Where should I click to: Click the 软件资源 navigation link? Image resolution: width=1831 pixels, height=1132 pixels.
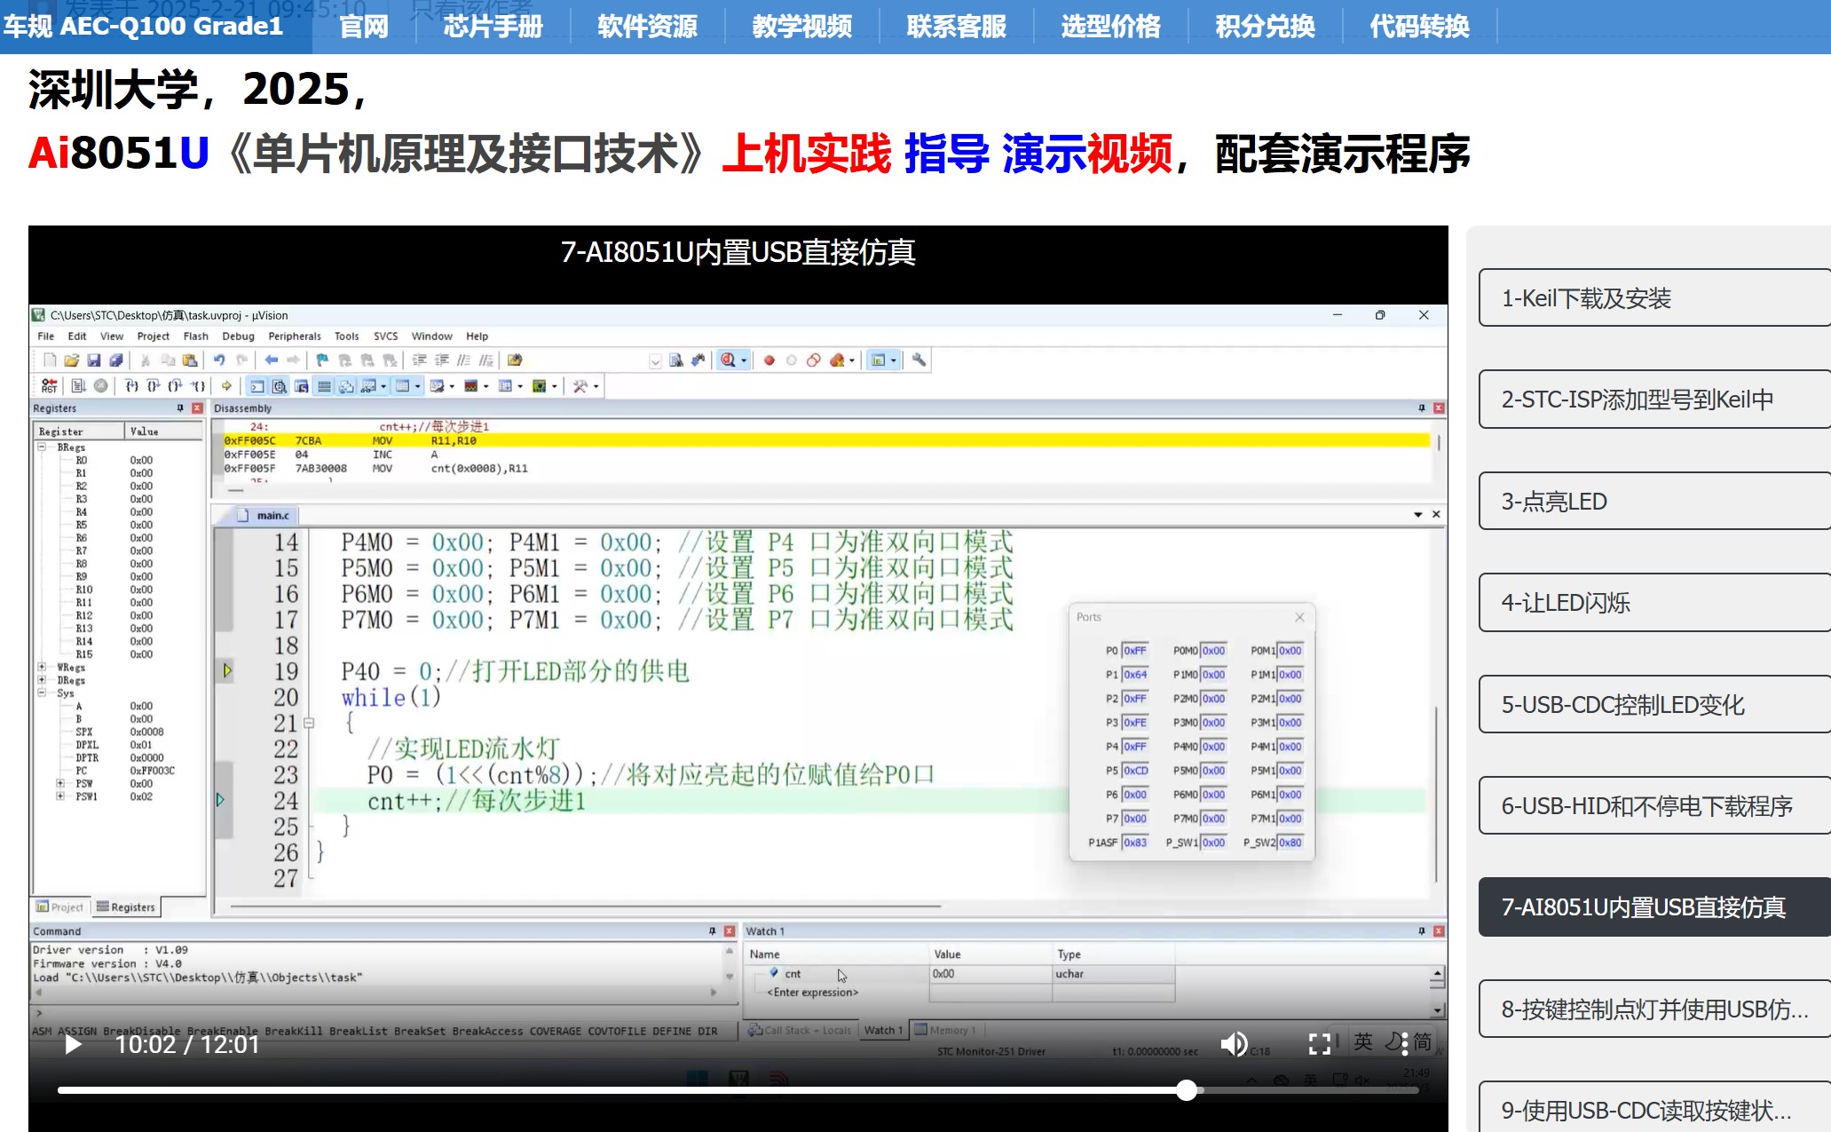point(647,27)
